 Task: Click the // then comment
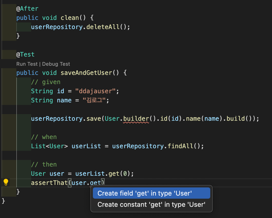pos(44,165)
